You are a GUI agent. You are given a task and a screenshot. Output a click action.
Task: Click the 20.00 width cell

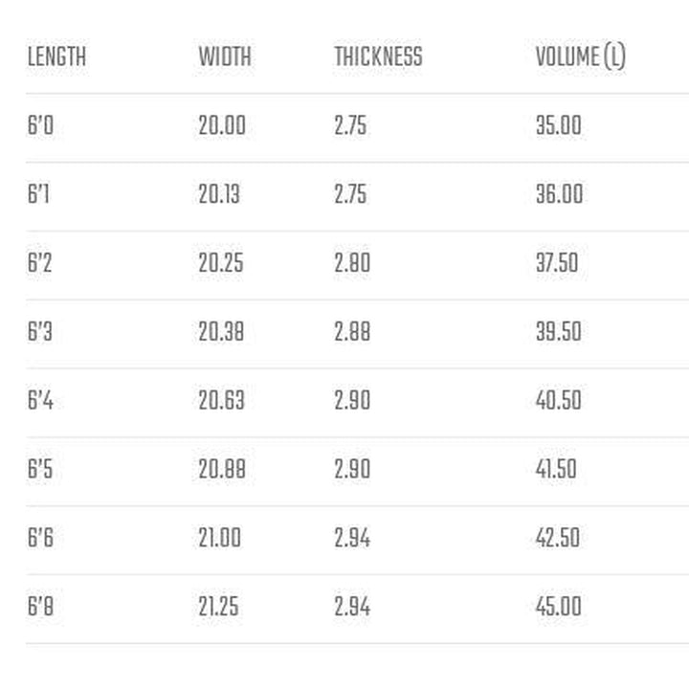pos(222,125)
